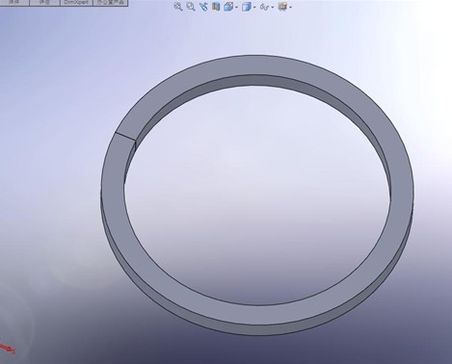Switch to the DimXpert tab
Viewport: 452px width, 364px height.
[76, 3]
